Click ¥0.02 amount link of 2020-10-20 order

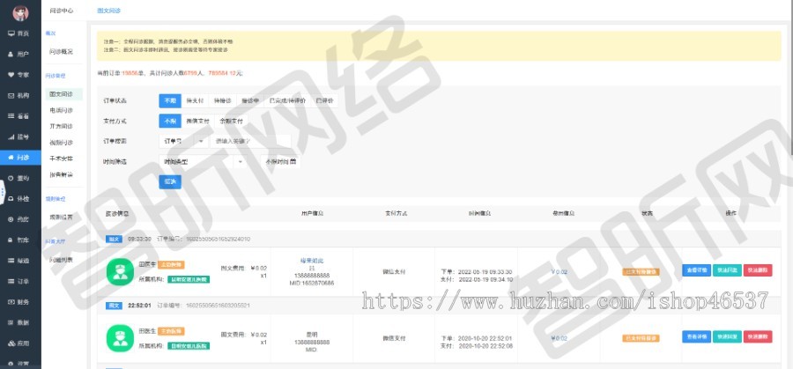tap(560, 338)
